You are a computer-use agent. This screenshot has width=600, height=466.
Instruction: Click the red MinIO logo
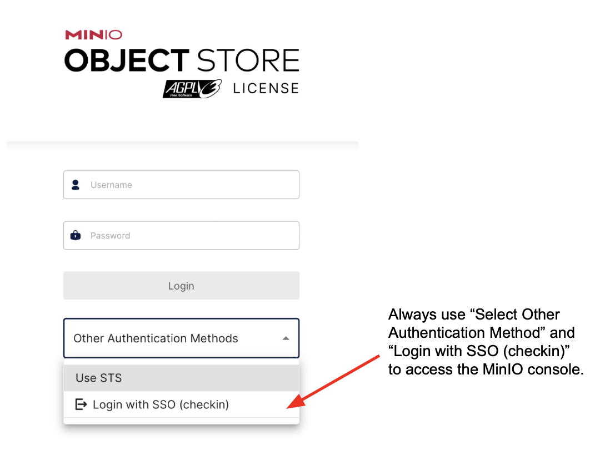[x=93, y=35]
